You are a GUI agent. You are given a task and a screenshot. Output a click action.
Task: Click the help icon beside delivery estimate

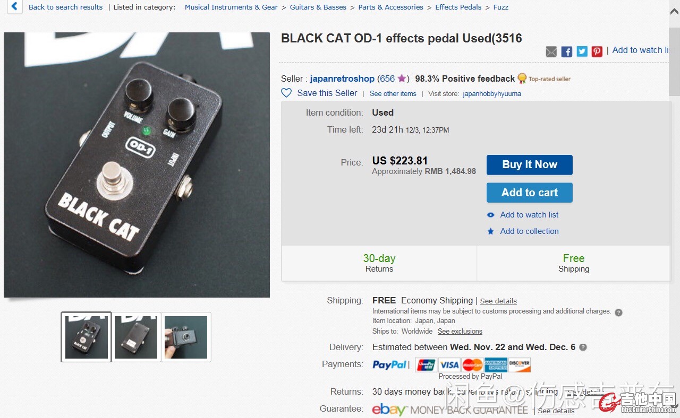pyautogui.click(x=583, y=347)
